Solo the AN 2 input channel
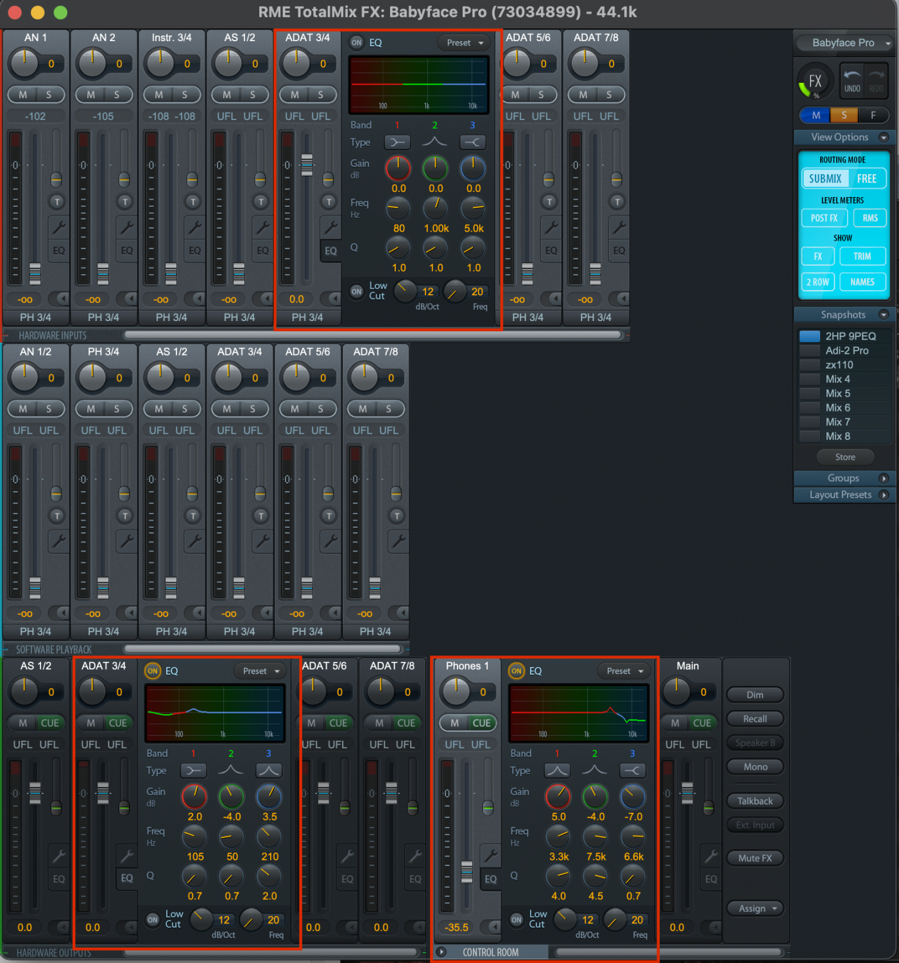The height and width of the screenshot is (963, 899). tap(117, 94)
